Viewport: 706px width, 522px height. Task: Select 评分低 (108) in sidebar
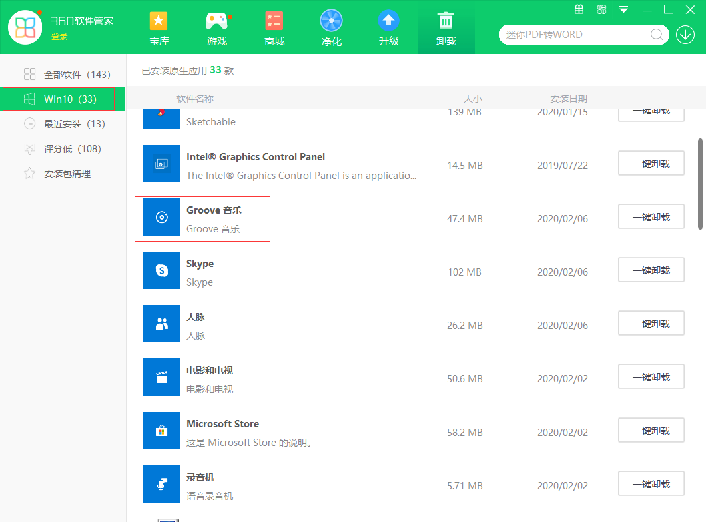pos(63,149)
